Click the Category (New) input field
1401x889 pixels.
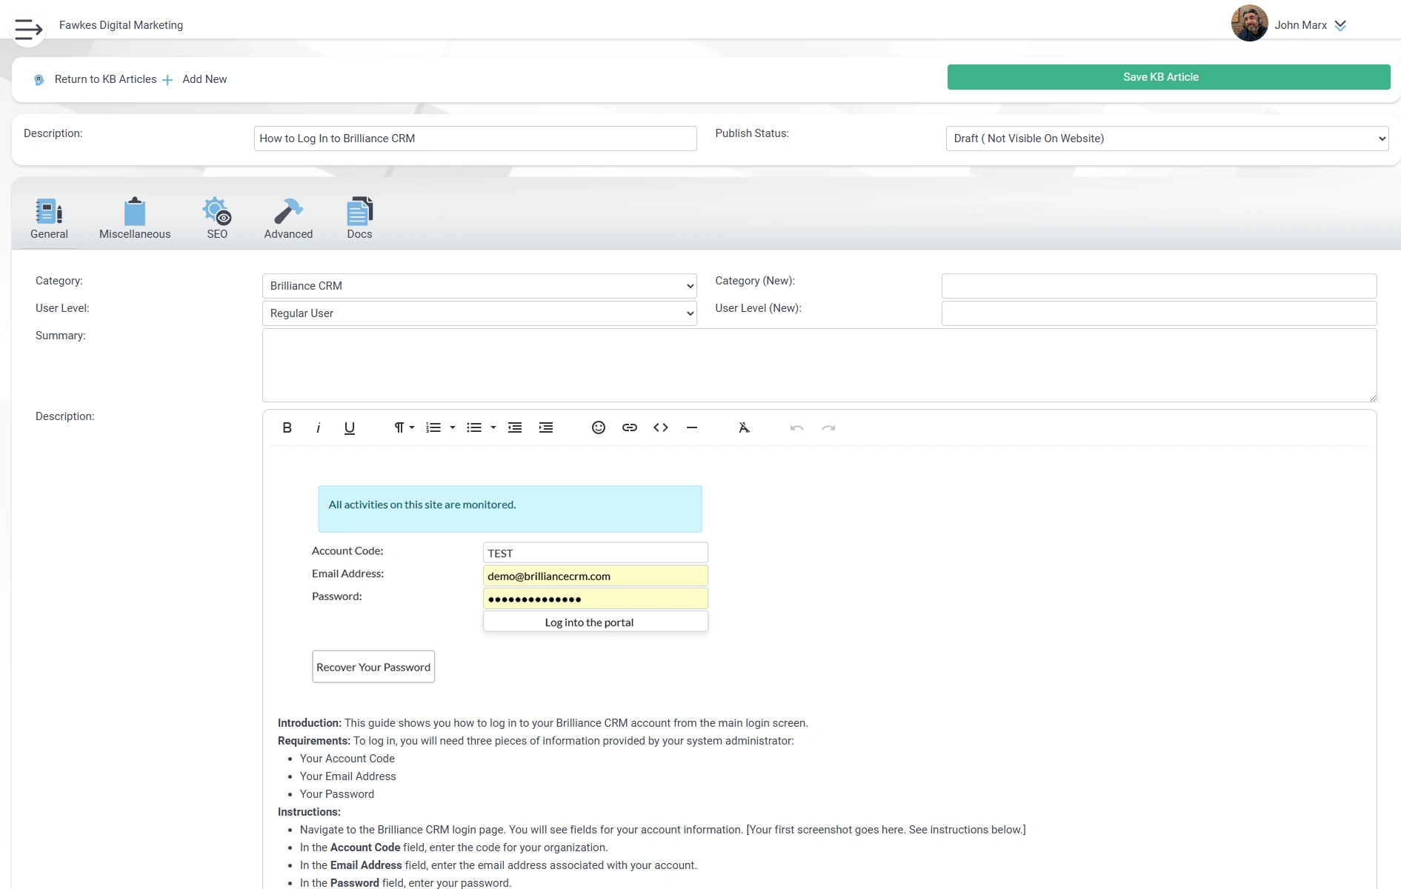point(1159,286)
